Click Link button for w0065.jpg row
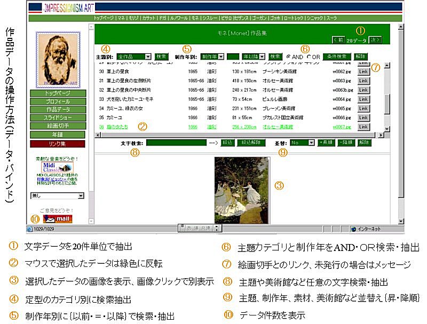Screen dimensions: 427x324 click(x=363, y=108)
